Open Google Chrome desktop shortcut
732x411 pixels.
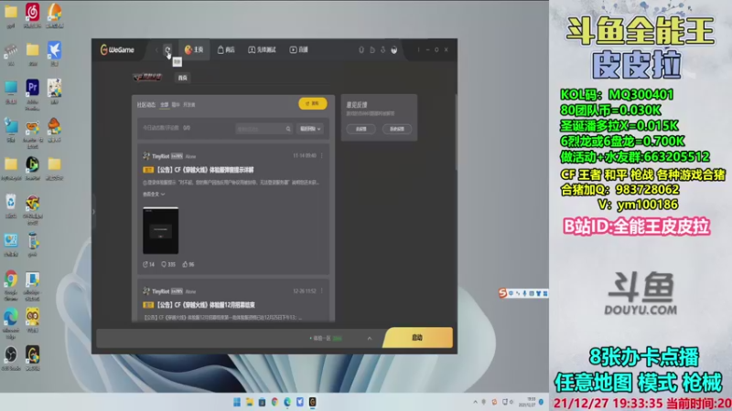pyautogui.click(x=11, y=285)
